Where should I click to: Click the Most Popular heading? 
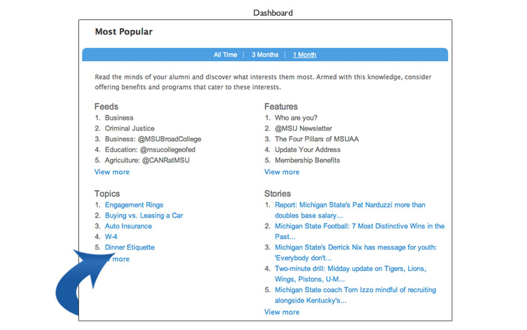pyautogui.click(x=124, y=31)
